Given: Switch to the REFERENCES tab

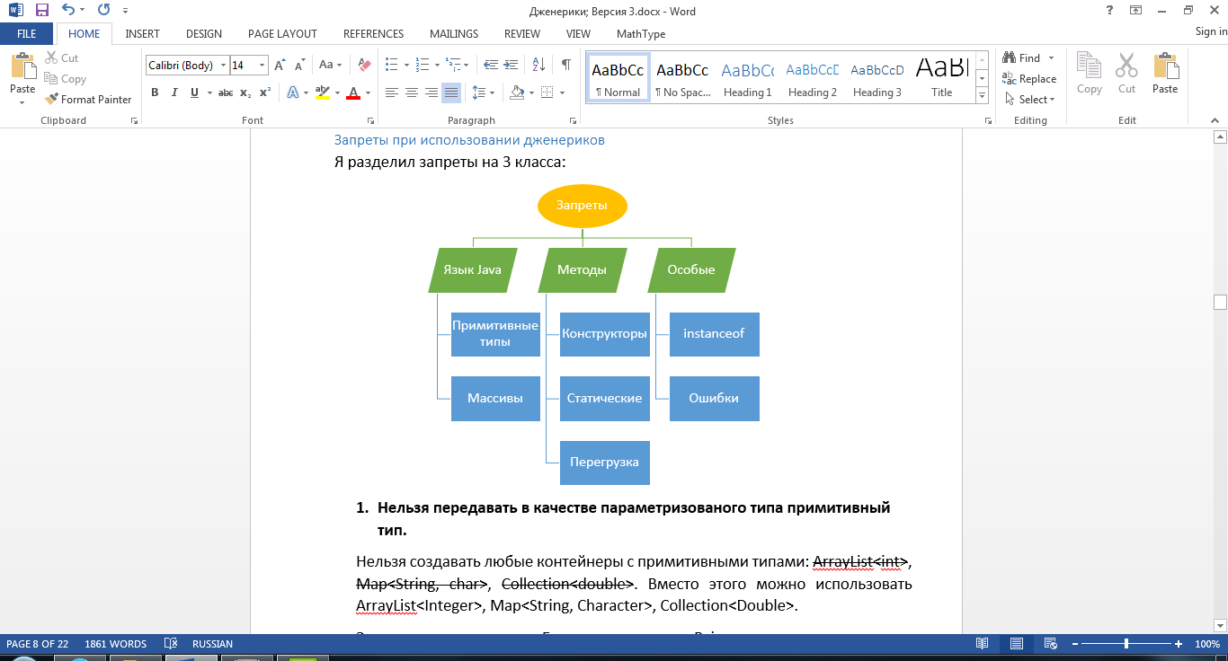Looking at the screenshot, I should click(x=373, y=34).
